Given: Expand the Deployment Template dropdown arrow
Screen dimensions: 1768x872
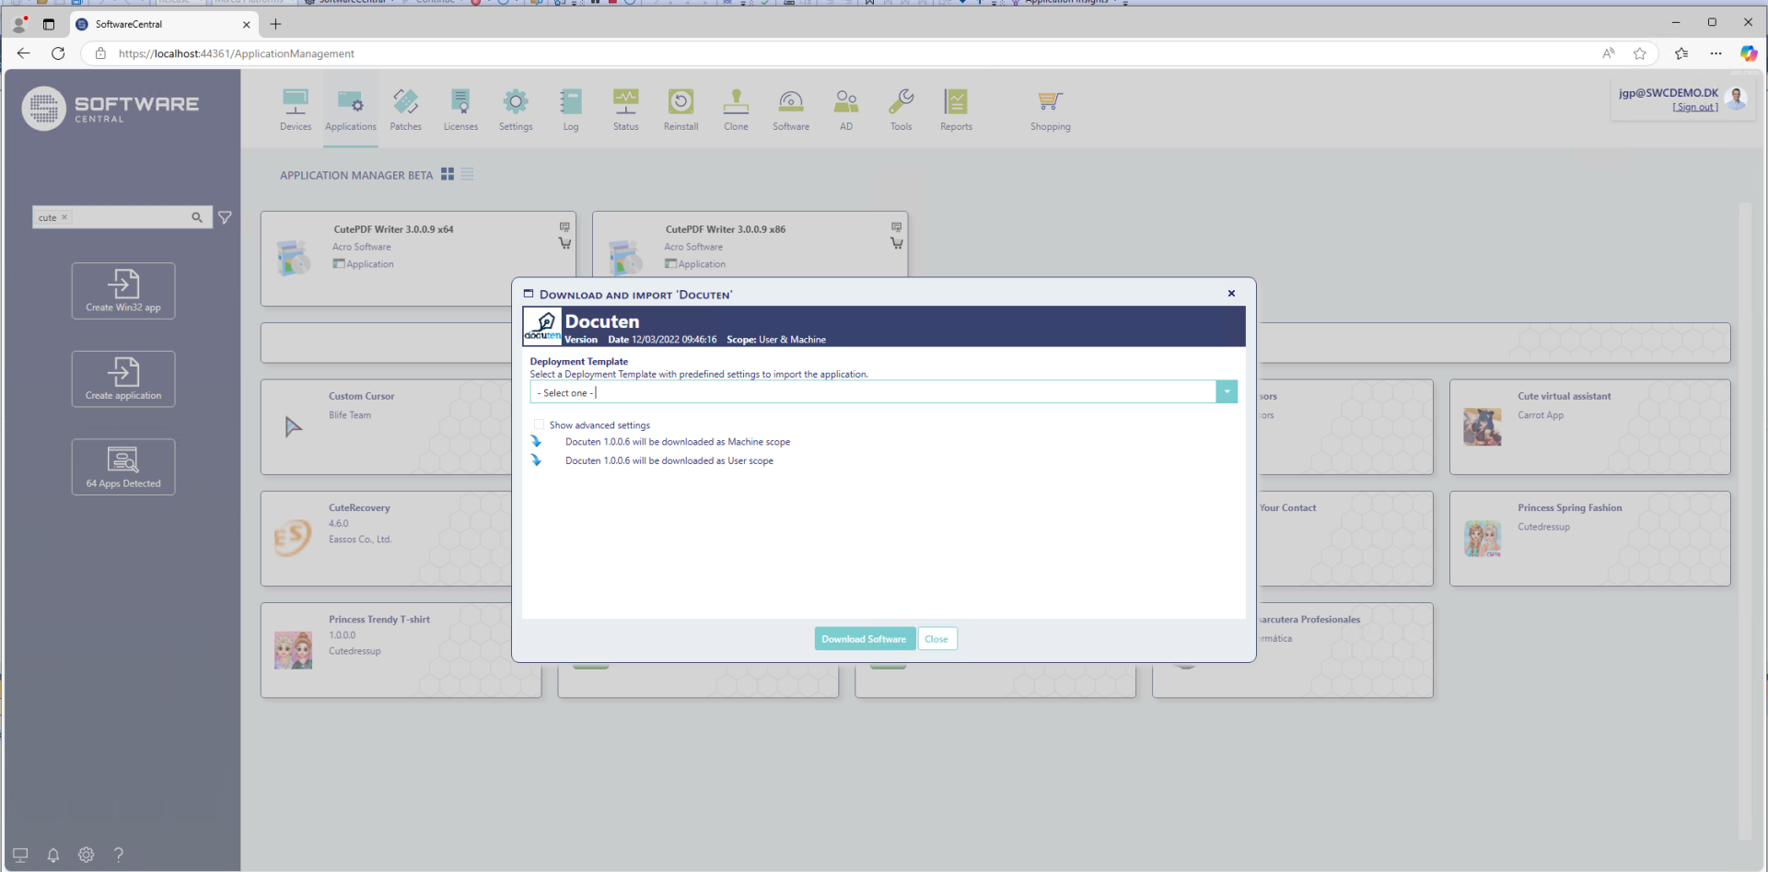Looking at the screenshot, I should (x=1227, y=392).
